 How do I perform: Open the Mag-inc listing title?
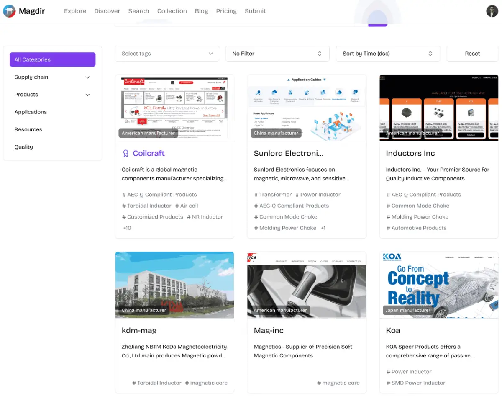(269, 331)
